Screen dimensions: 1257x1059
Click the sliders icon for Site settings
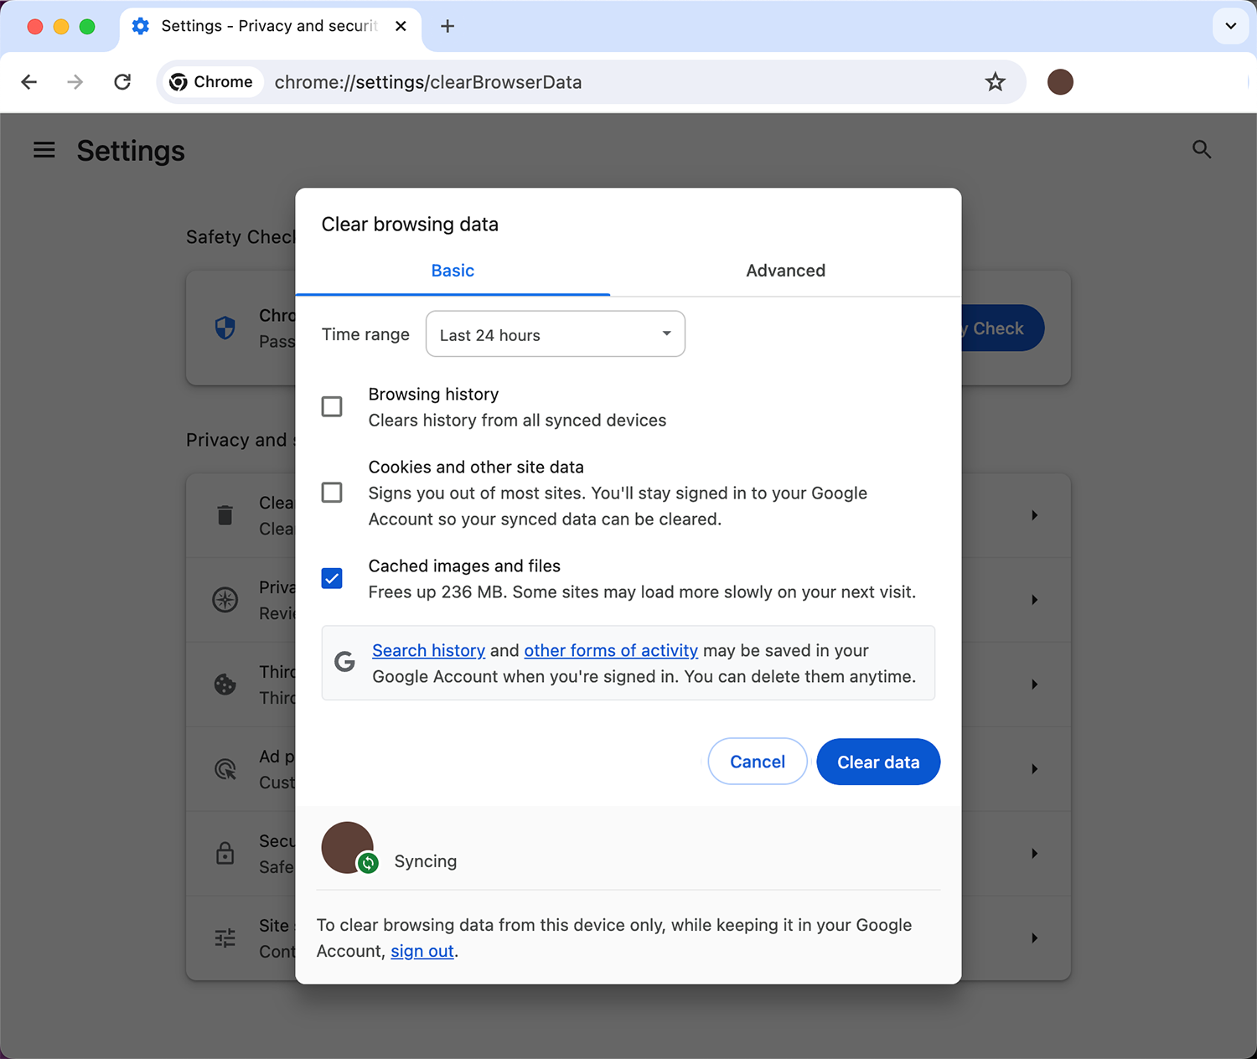[x=225, y=938]
